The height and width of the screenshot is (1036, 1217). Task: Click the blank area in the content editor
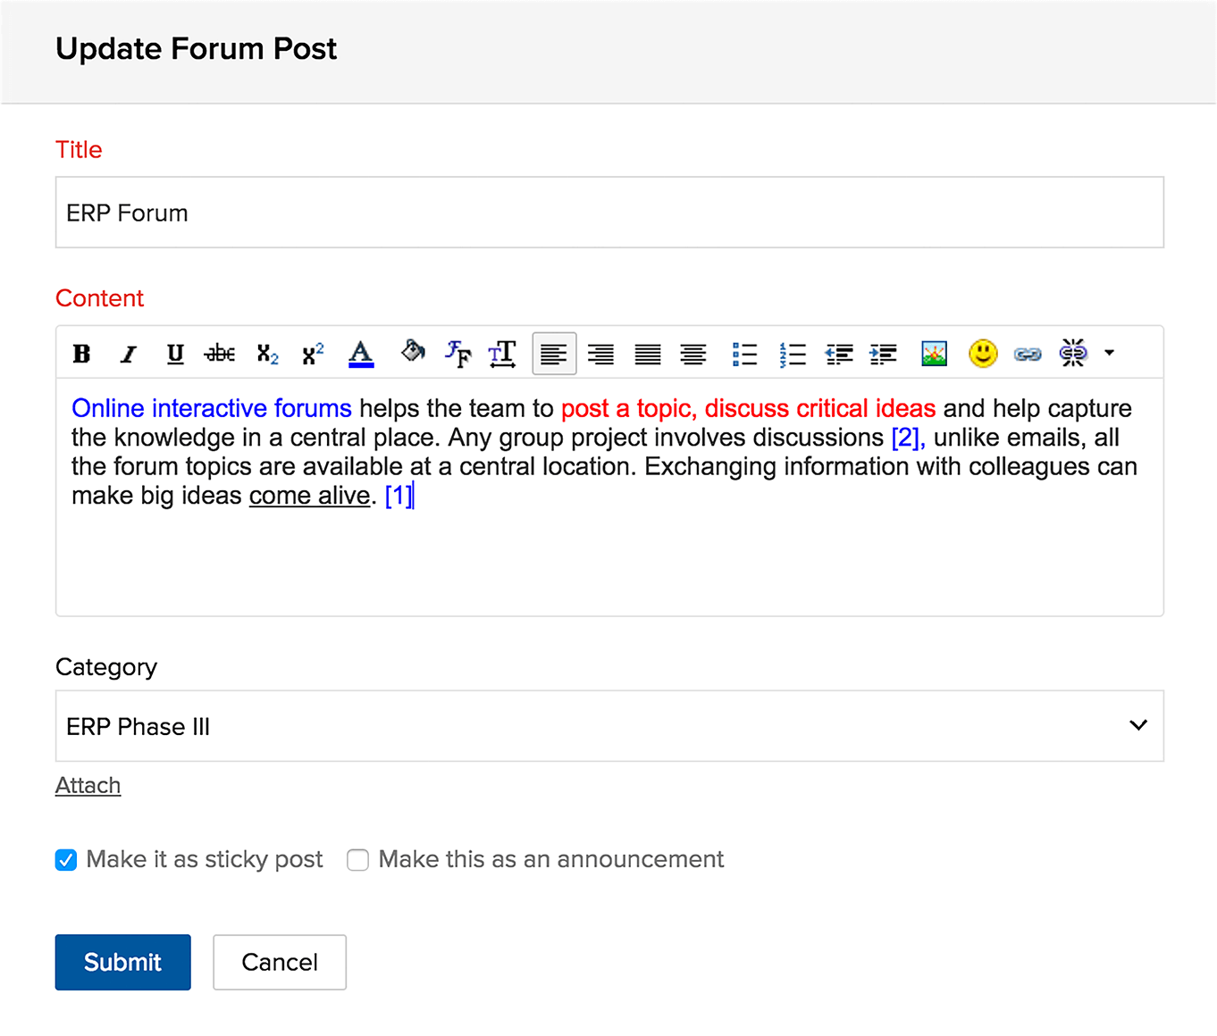[609, 563]
